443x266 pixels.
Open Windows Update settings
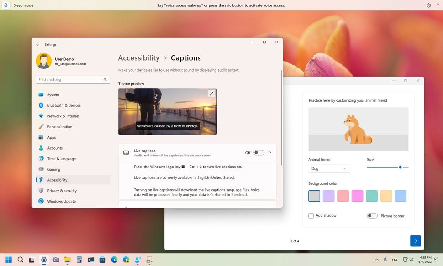tap(62, 201)
